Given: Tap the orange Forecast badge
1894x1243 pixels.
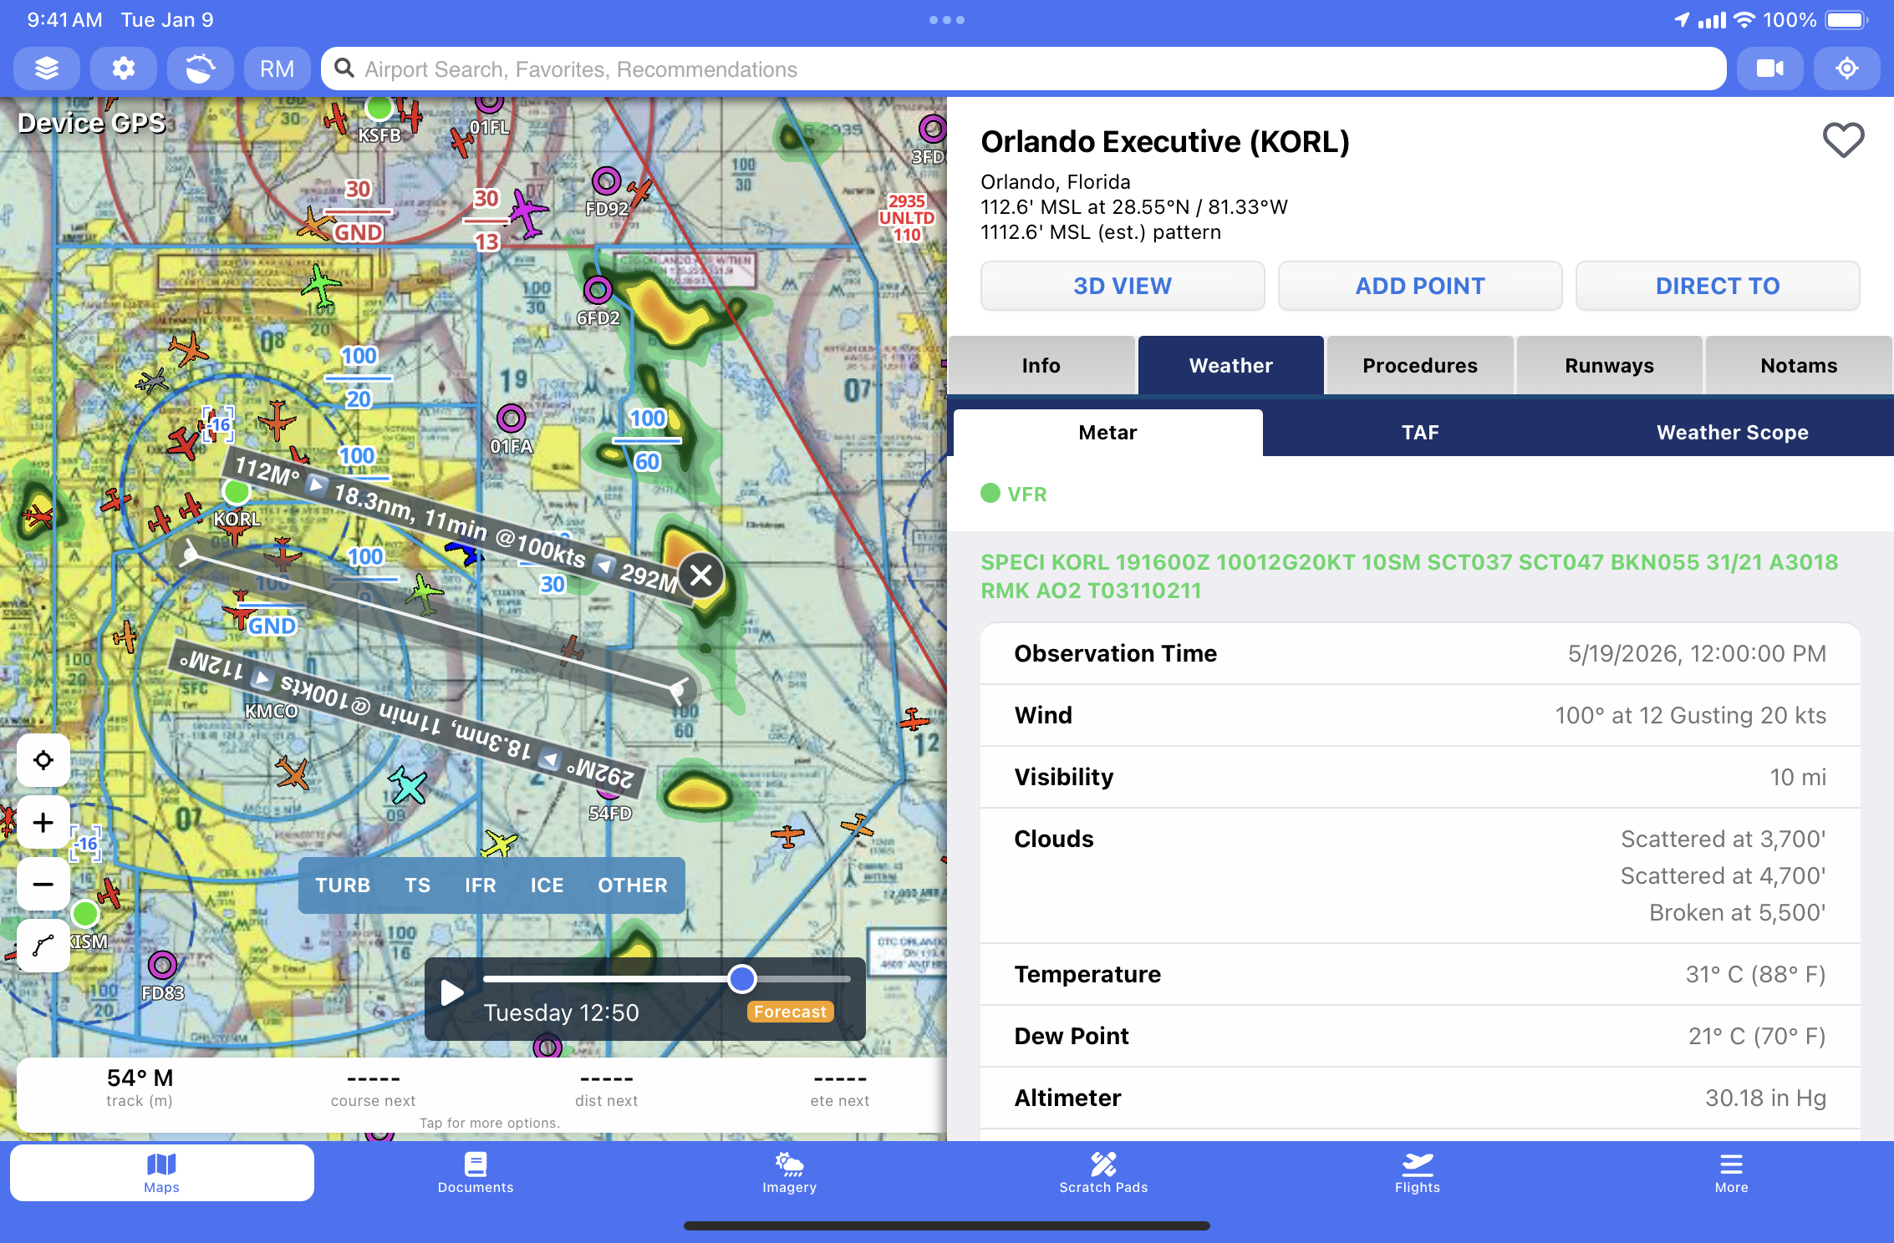Looking at the screenshot, I should 790,1012.
